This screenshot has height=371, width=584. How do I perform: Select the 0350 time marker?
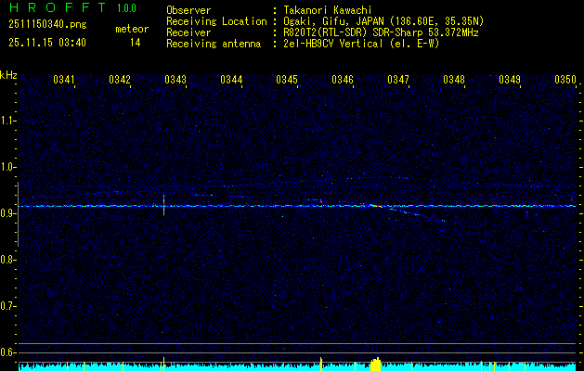(565, 80)
